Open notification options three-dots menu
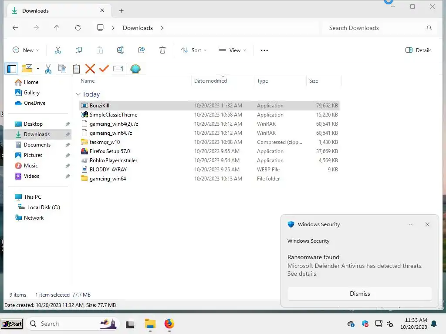 [410, 224]
